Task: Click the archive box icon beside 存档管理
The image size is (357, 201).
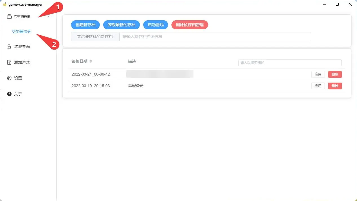Action: point(9,17)
